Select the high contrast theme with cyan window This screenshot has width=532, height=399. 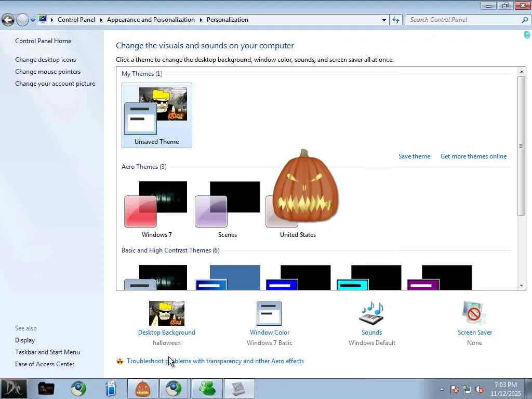click(x=369, y=277)
